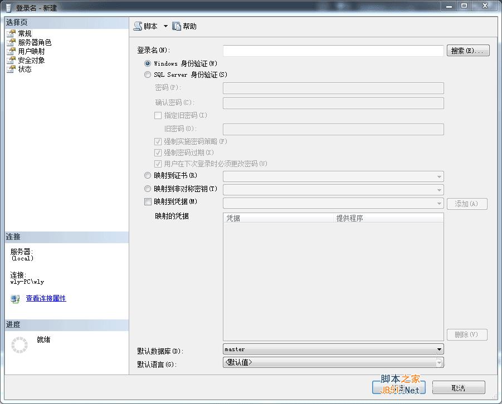The height and width of the screenshot is (404, 502).
Task: Select the 映射到证书 option
Action: click(147, 175)
